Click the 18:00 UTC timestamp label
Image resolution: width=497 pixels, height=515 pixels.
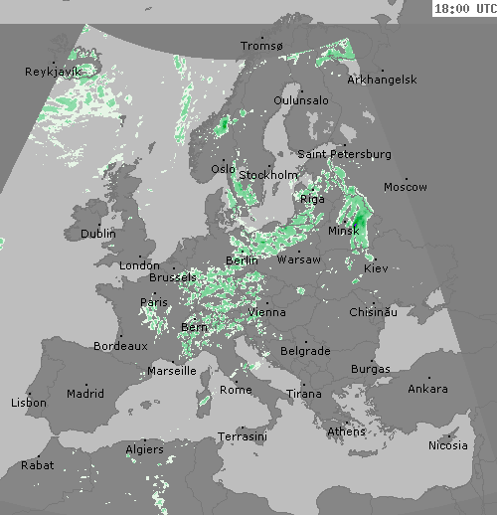(x=465, y=9)
